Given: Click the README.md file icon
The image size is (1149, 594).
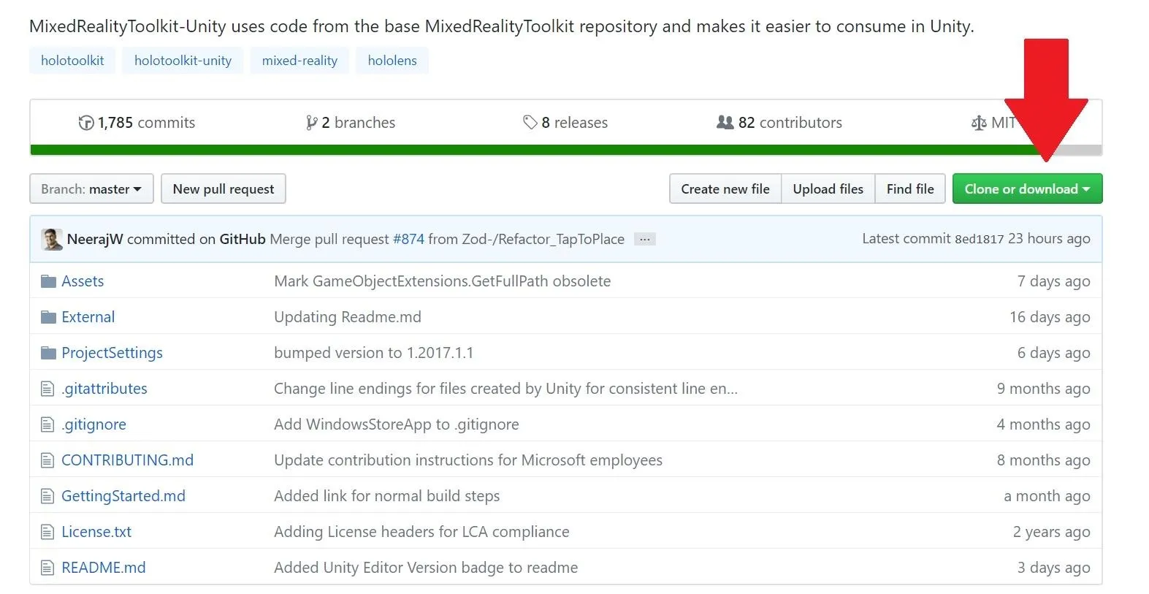Looking at the screenshot, I should pyautogui.click(x=47, y=568).
